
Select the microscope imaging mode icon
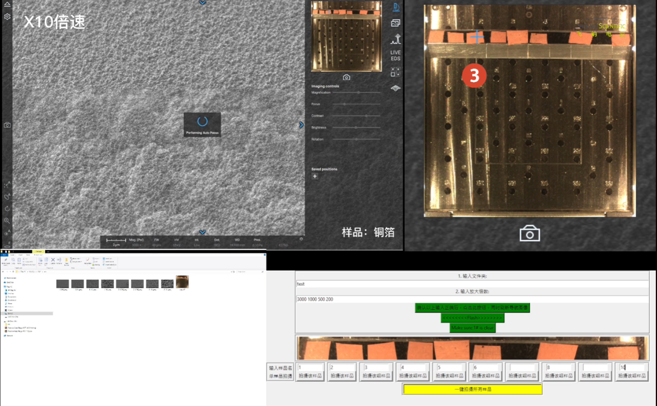[396, 7]
